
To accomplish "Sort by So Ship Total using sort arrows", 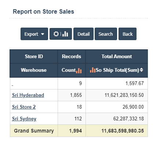I will click(141, 70).
